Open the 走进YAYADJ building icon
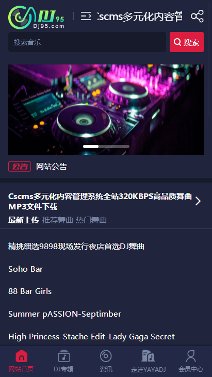Viewport: 212px width, 377px height. 149,356
